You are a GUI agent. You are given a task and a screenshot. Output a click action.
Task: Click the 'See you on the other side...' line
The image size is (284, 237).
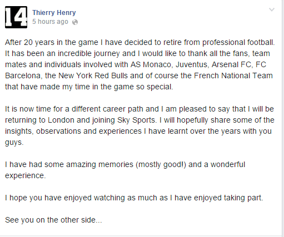click(53, 220)
